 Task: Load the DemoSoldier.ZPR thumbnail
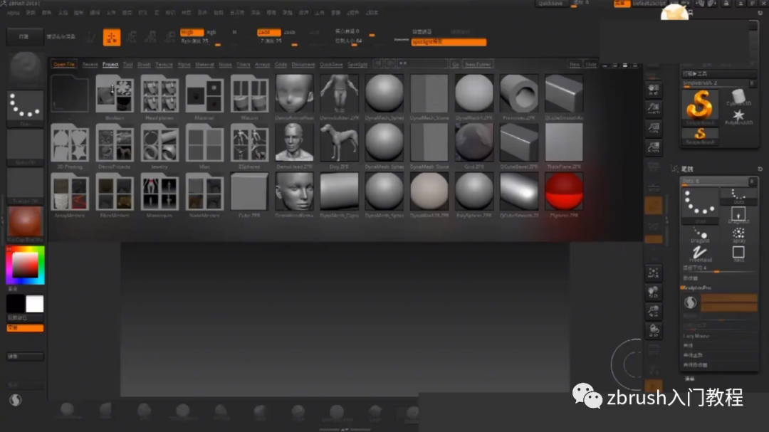339,94
